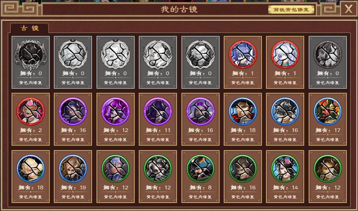Screen dimensions: 358x211
Task: Close the 我的古镜 window with X
Action: (349, 9)
